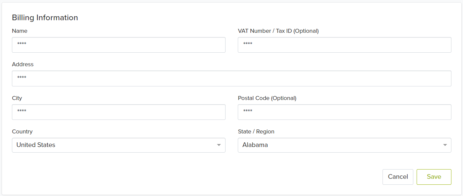
Task: Click the Country dropdown arrow
Action: click(x=219, y=145)
